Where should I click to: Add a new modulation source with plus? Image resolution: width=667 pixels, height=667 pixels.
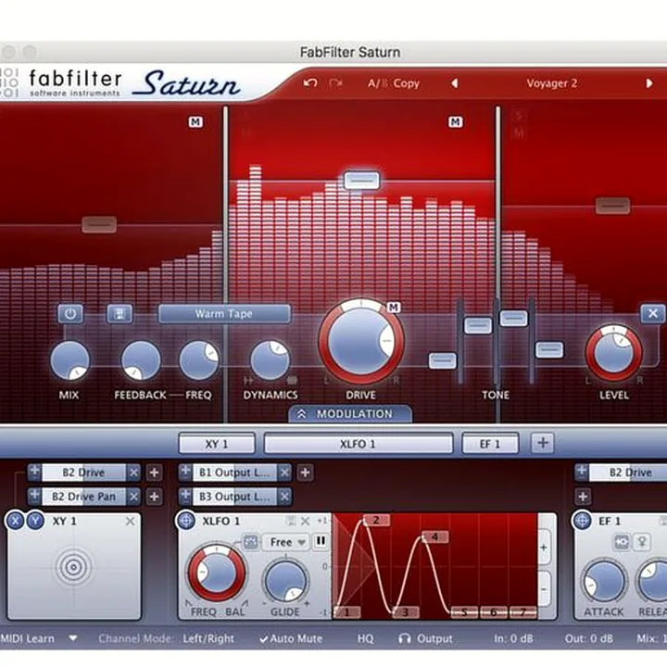(x=542, y=443)
